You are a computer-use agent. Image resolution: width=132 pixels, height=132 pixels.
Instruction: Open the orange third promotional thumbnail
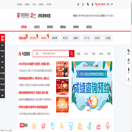click(62, 104)
